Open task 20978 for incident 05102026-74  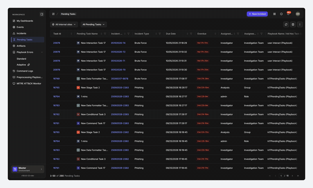pos(56,43)
